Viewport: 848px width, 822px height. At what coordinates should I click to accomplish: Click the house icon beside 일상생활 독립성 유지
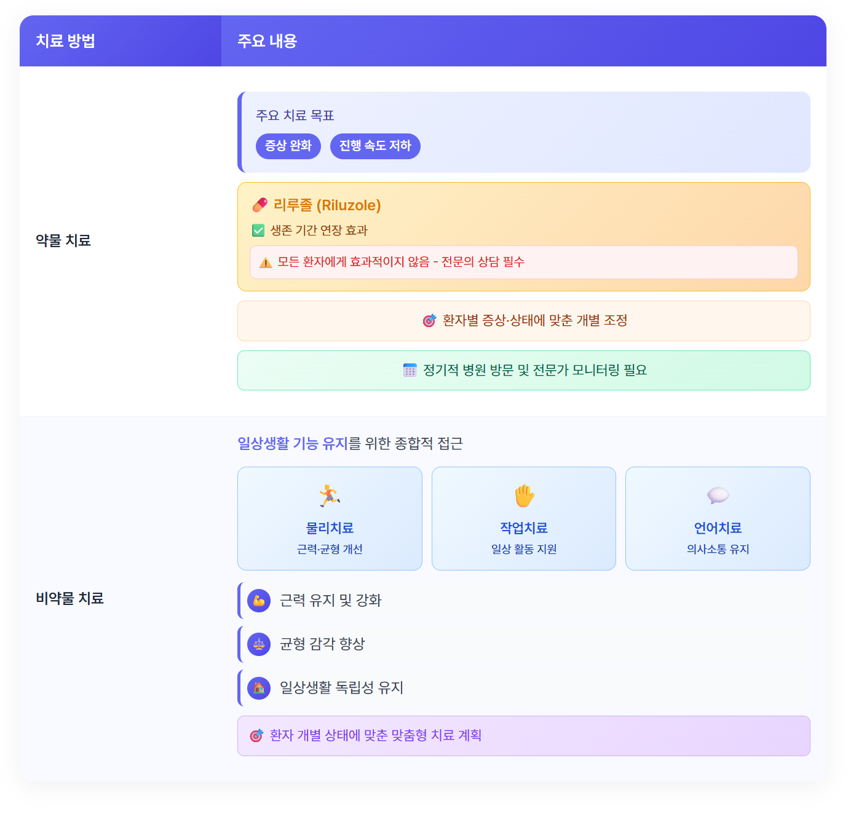point(259,688)
